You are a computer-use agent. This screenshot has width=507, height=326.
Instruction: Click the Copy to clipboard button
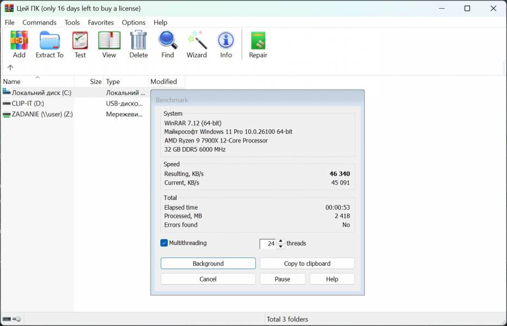pos(307,263)
